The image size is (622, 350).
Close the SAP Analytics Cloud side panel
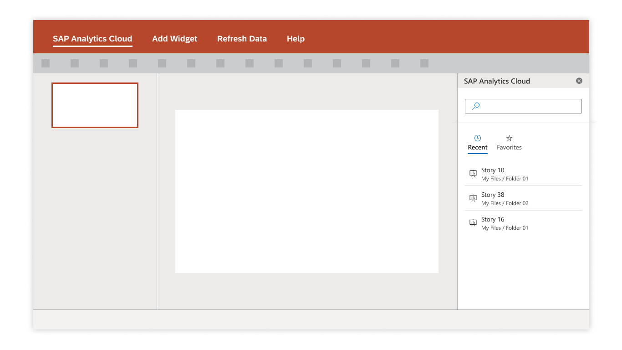(x=579, y=81)
